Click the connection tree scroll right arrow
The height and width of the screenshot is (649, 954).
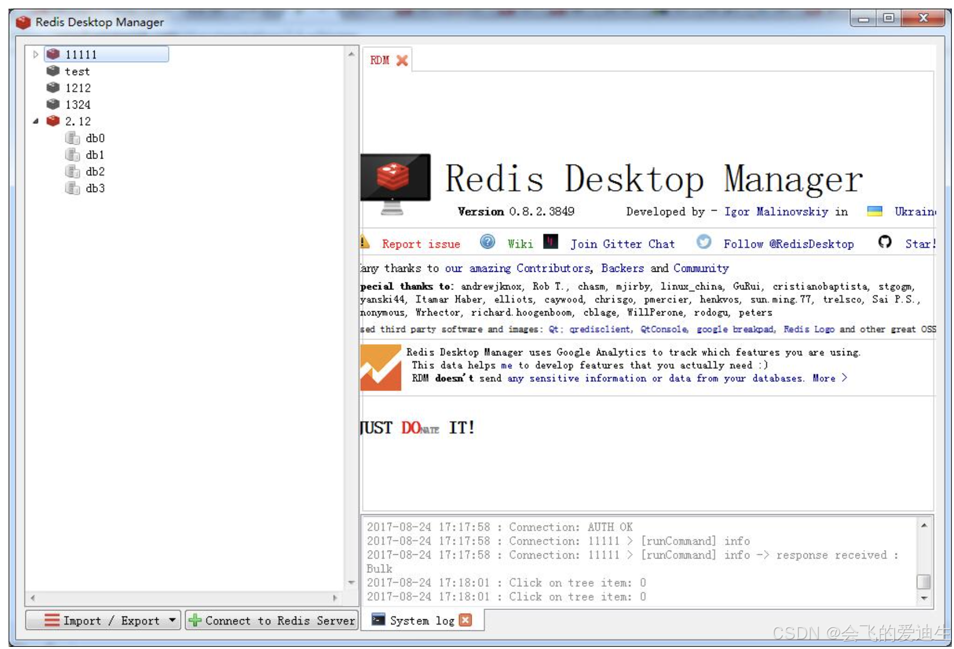tap(335, 598)
